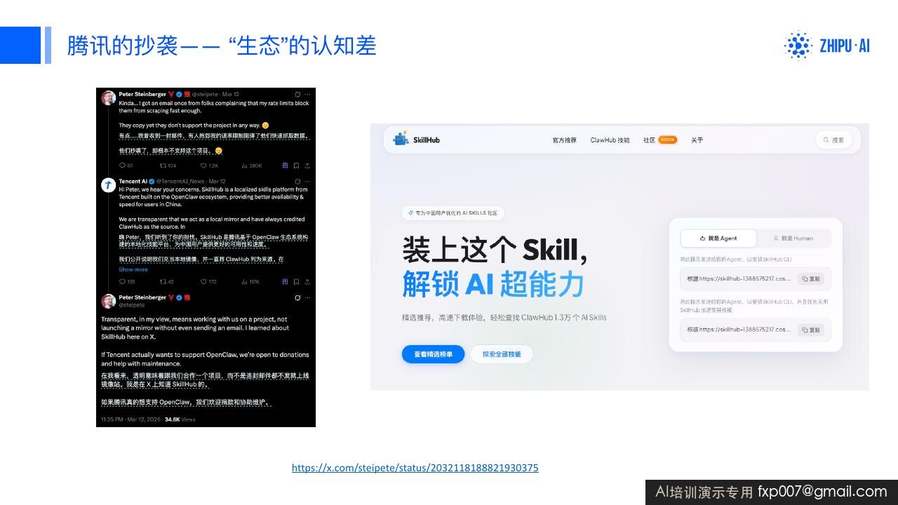Open the ClawHub 技能 nav item
898x505 pixels.
(x=610, y=140)
